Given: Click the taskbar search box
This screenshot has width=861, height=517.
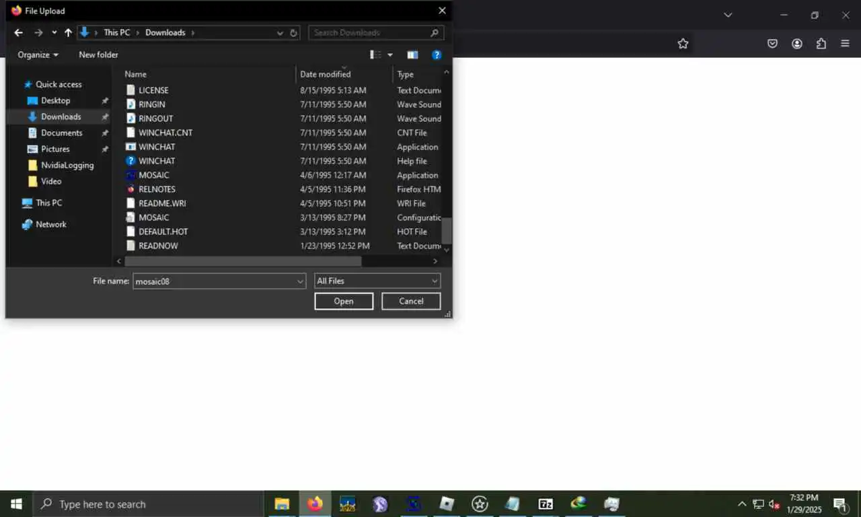Looking at the screenshot, I should 148,504.
